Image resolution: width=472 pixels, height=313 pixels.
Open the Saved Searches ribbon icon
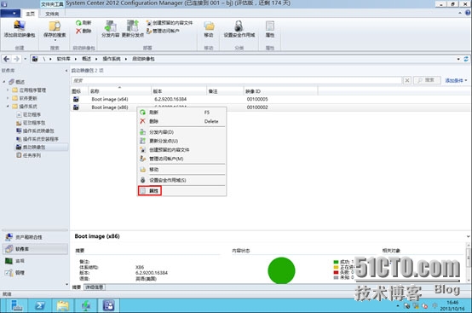(x=55, y=26)
